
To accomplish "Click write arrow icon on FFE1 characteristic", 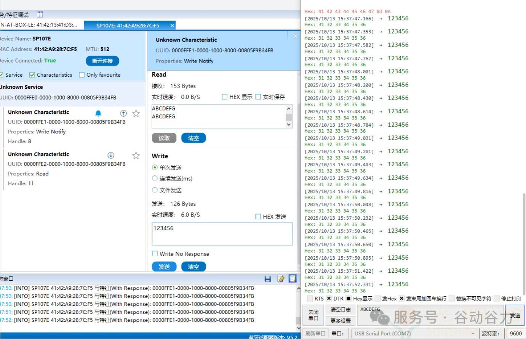I will 123,113.
